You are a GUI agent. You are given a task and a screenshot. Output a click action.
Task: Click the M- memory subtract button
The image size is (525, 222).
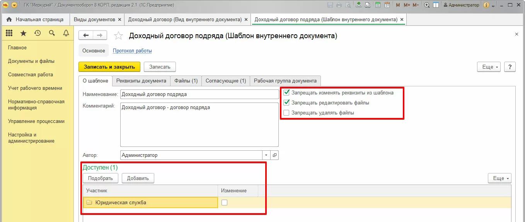pyautogui.click(x=416, y=5)
